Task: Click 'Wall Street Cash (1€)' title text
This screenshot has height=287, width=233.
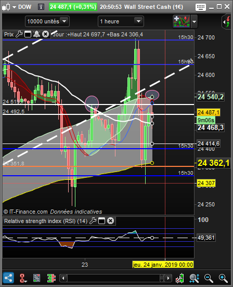Action: click(153, 7)
